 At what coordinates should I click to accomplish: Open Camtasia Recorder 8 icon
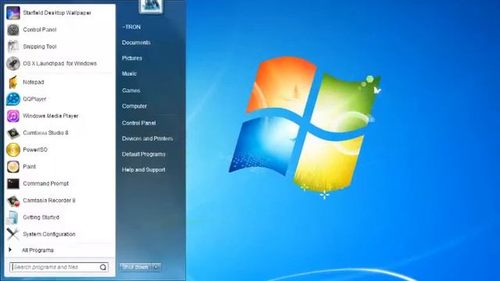click(x=13, y=201)
